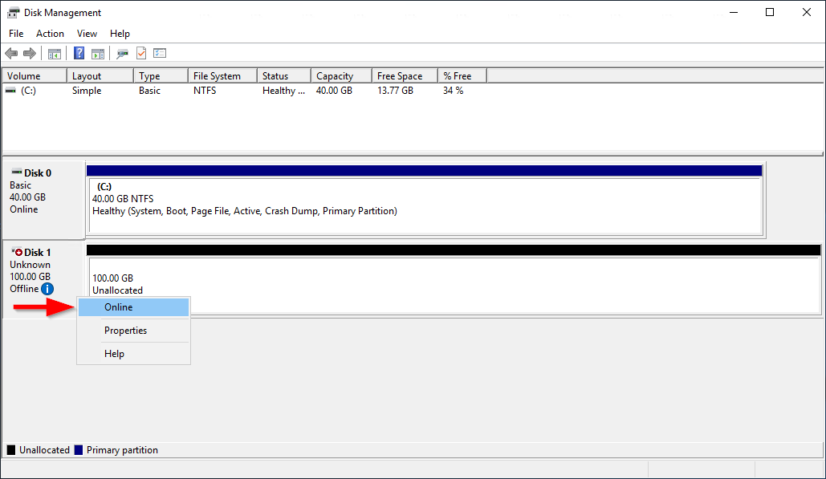Show the Action pane via toolbar icon
This screenshot has height=479, width=826.
[97, 53]
